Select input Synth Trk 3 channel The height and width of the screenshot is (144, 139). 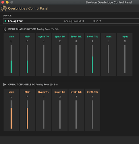(76, 55)
